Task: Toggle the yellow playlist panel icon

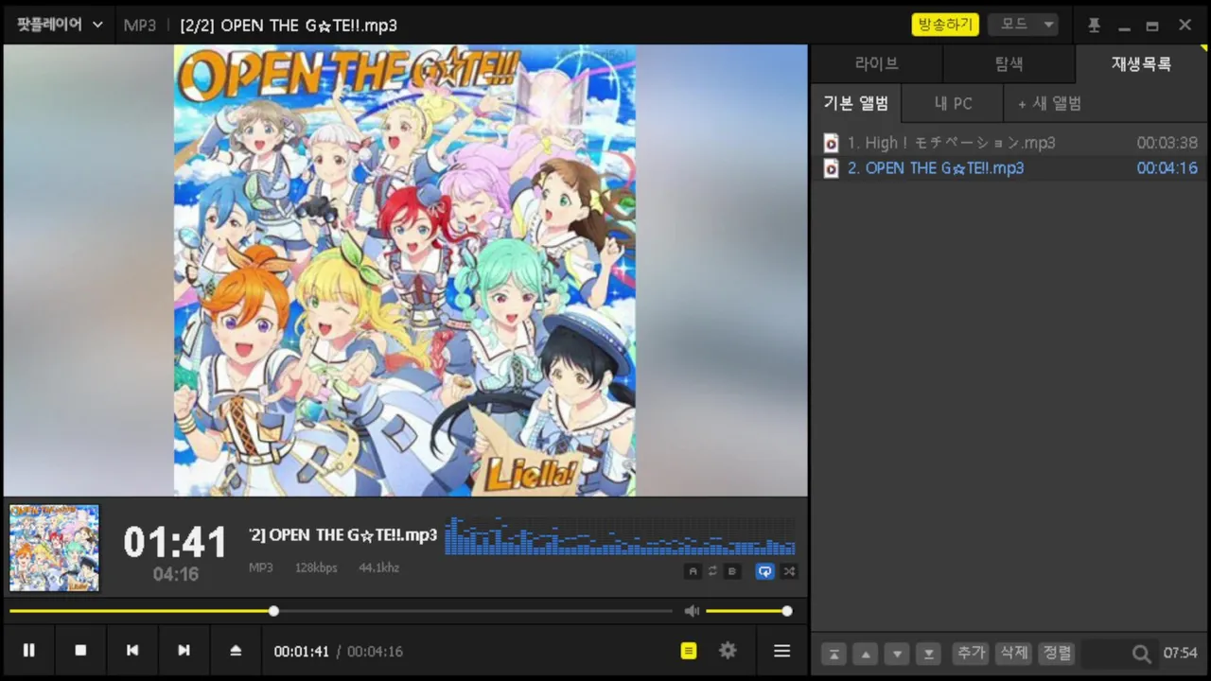Action: (x=689, y=651)
